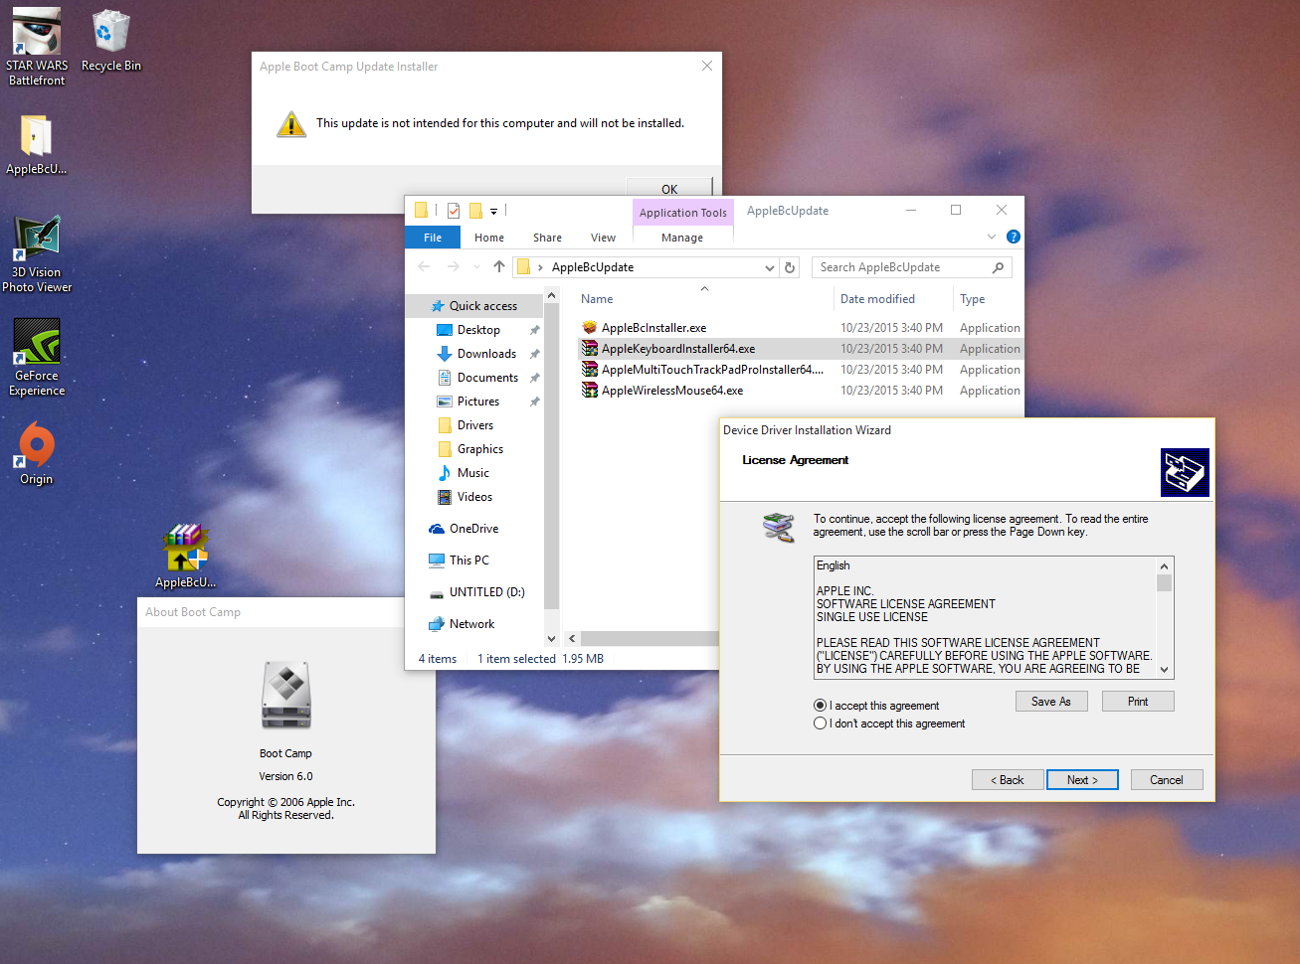The height and width of the screenshot is (964, 1300).
Task: Open the Recycle Bin desktop icon
Action: point(110,41)
